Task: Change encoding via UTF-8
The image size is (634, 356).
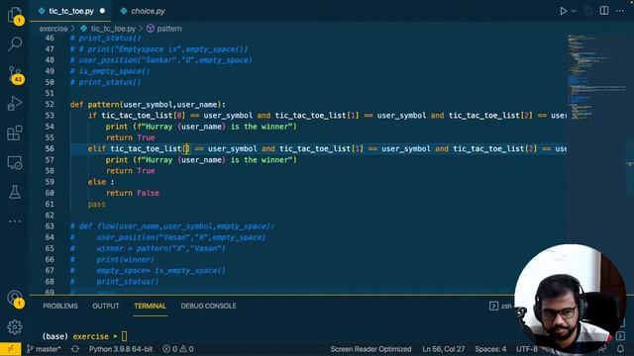Action: [526, 349]
